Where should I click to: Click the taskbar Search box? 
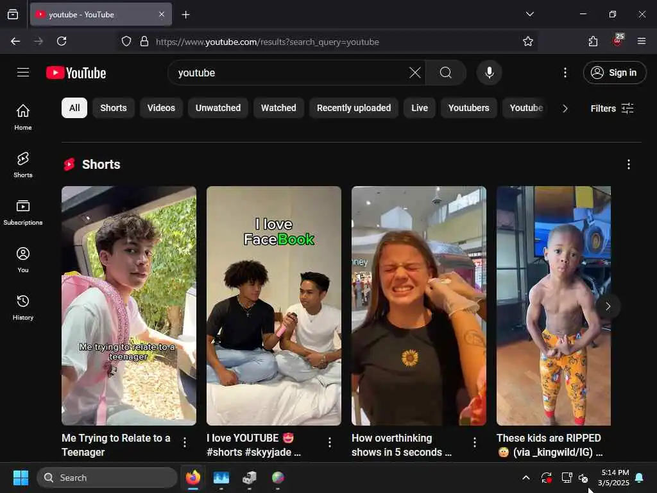point(107,478)
